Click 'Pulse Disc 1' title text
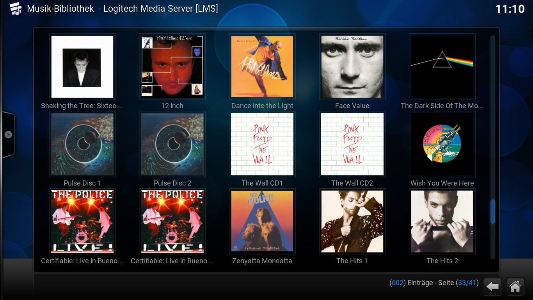 82,183
